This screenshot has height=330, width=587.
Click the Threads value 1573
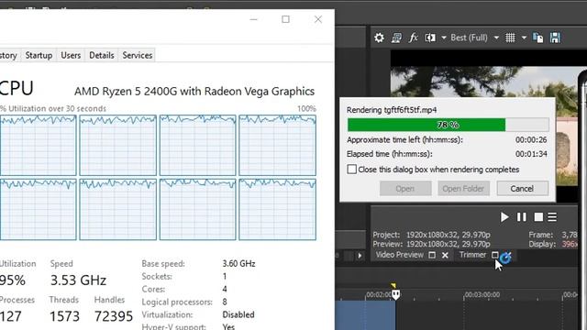64,316
